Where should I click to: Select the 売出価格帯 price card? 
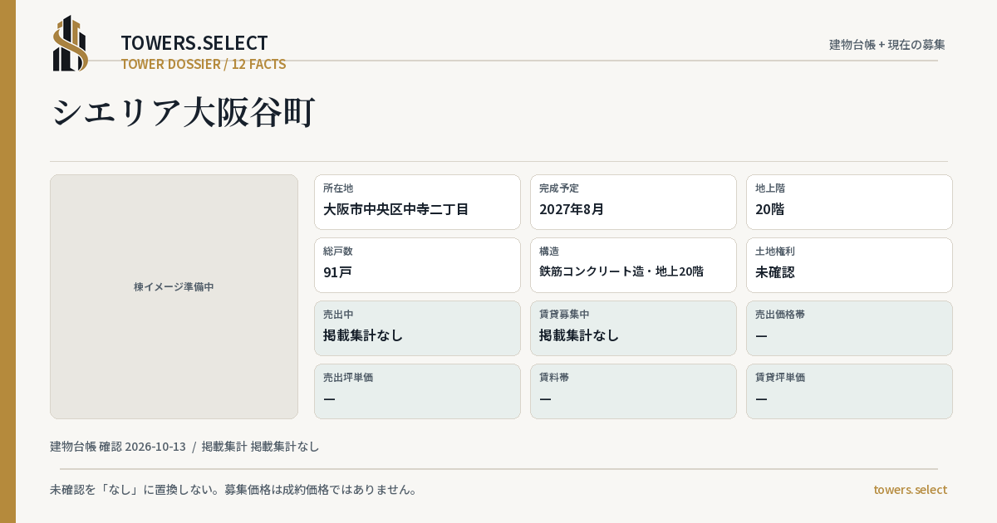click(849, 328)
